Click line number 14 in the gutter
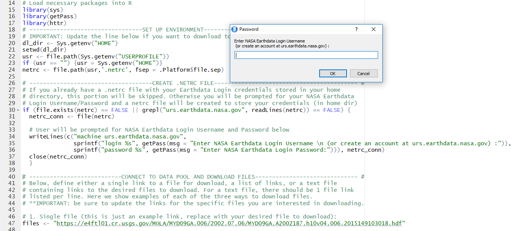The image size is (513, 231). point(11,3)
